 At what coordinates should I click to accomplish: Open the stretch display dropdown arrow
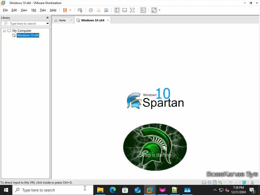[x=159, y=10]
